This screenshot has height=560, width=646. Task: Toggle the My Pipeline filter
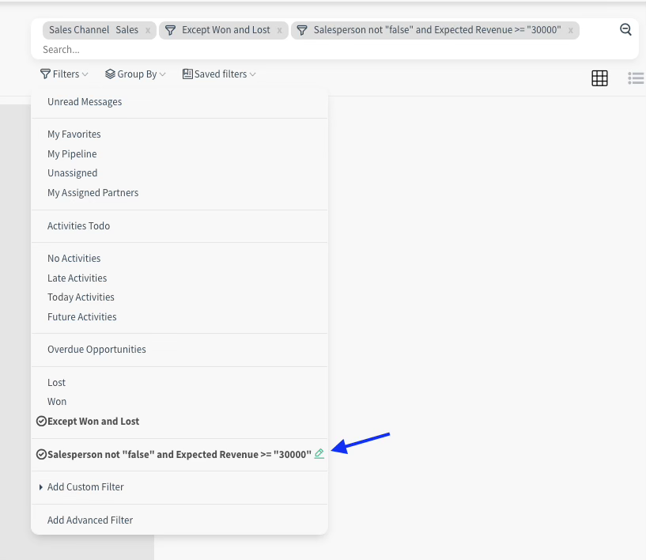(72, 154)
